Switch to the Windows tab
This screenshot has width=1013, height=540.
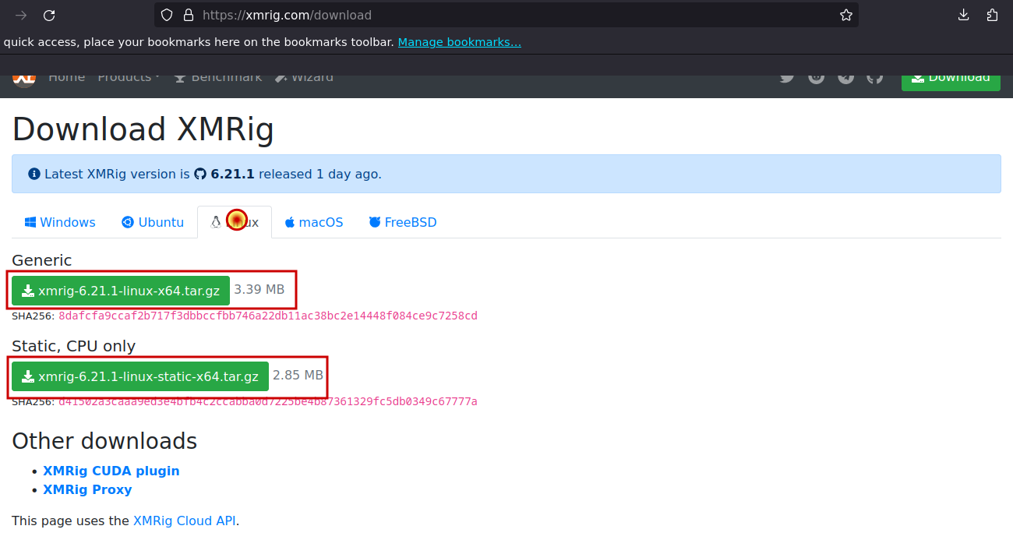pos(59,222)
